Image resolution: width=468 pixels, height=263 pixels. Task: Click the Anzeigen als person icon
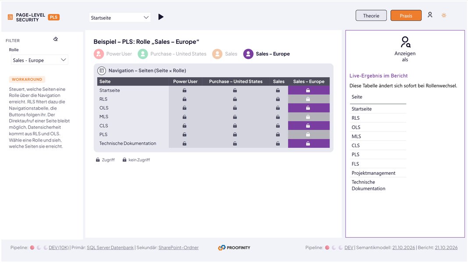[x=405, y=42]
